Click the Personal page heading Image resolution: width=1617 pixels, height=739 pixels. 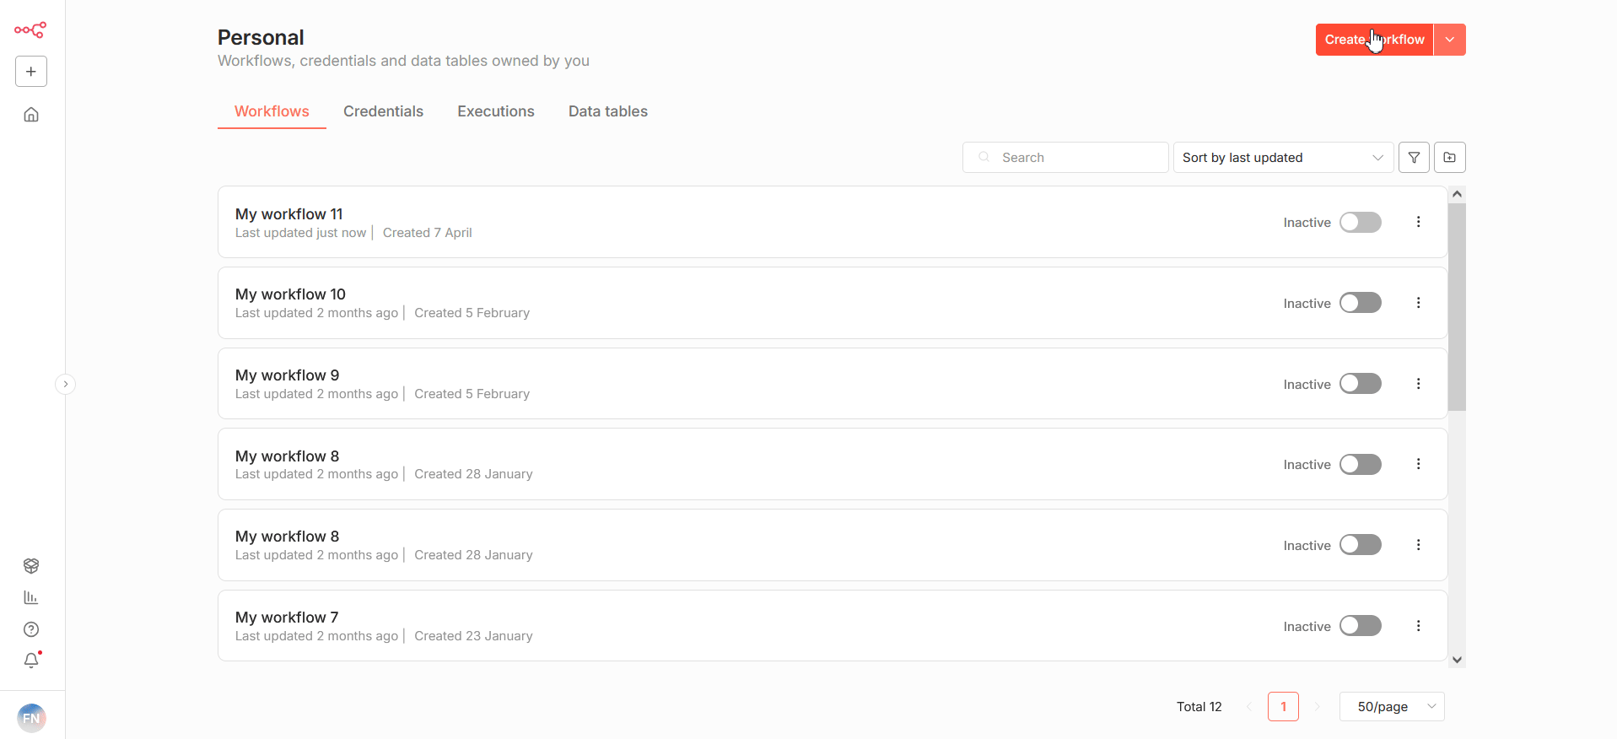[x=261, y=37]
